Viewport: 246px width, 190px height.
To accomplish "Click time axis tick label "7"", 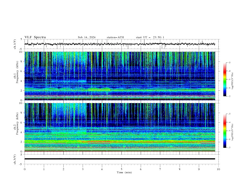I will coord(160,169).
